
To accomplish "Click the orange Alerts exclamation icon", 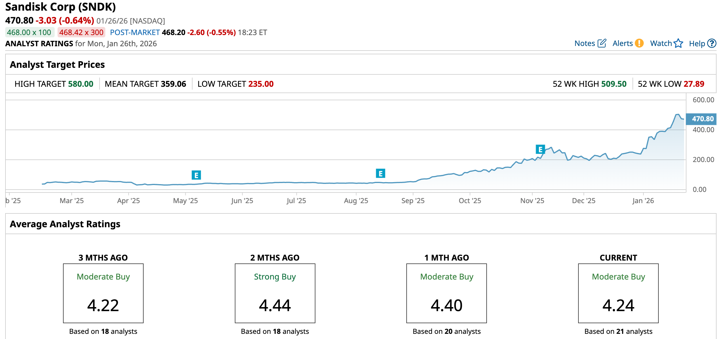I will click(x=639, y=43).
